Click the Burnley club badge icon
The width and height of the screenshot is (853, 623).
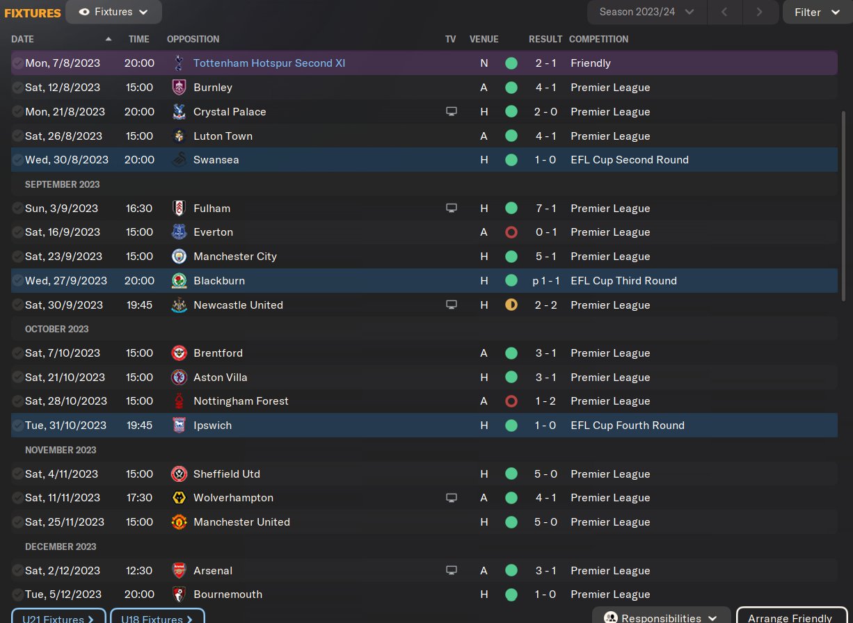click(179, 88)
